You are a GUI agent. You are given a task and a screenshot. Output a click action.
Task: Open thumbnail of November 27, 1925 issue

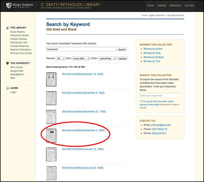point(51,117)
